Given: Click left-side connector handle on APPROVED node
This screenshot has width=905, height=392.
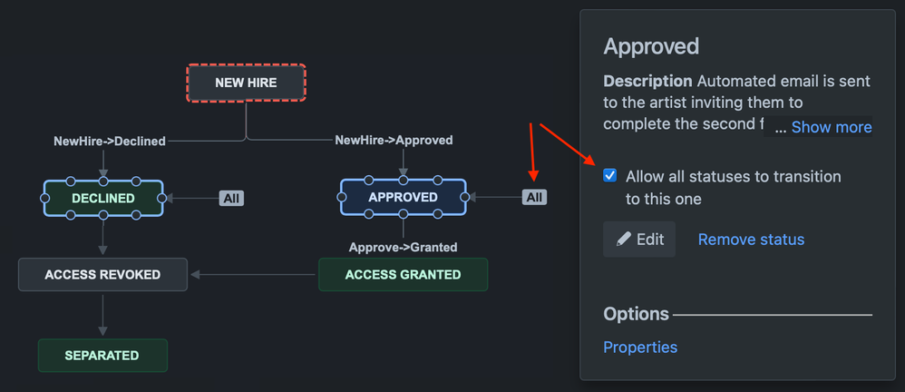Looking at the screenshot, I should pyautogui.click(x=341, y=197).
